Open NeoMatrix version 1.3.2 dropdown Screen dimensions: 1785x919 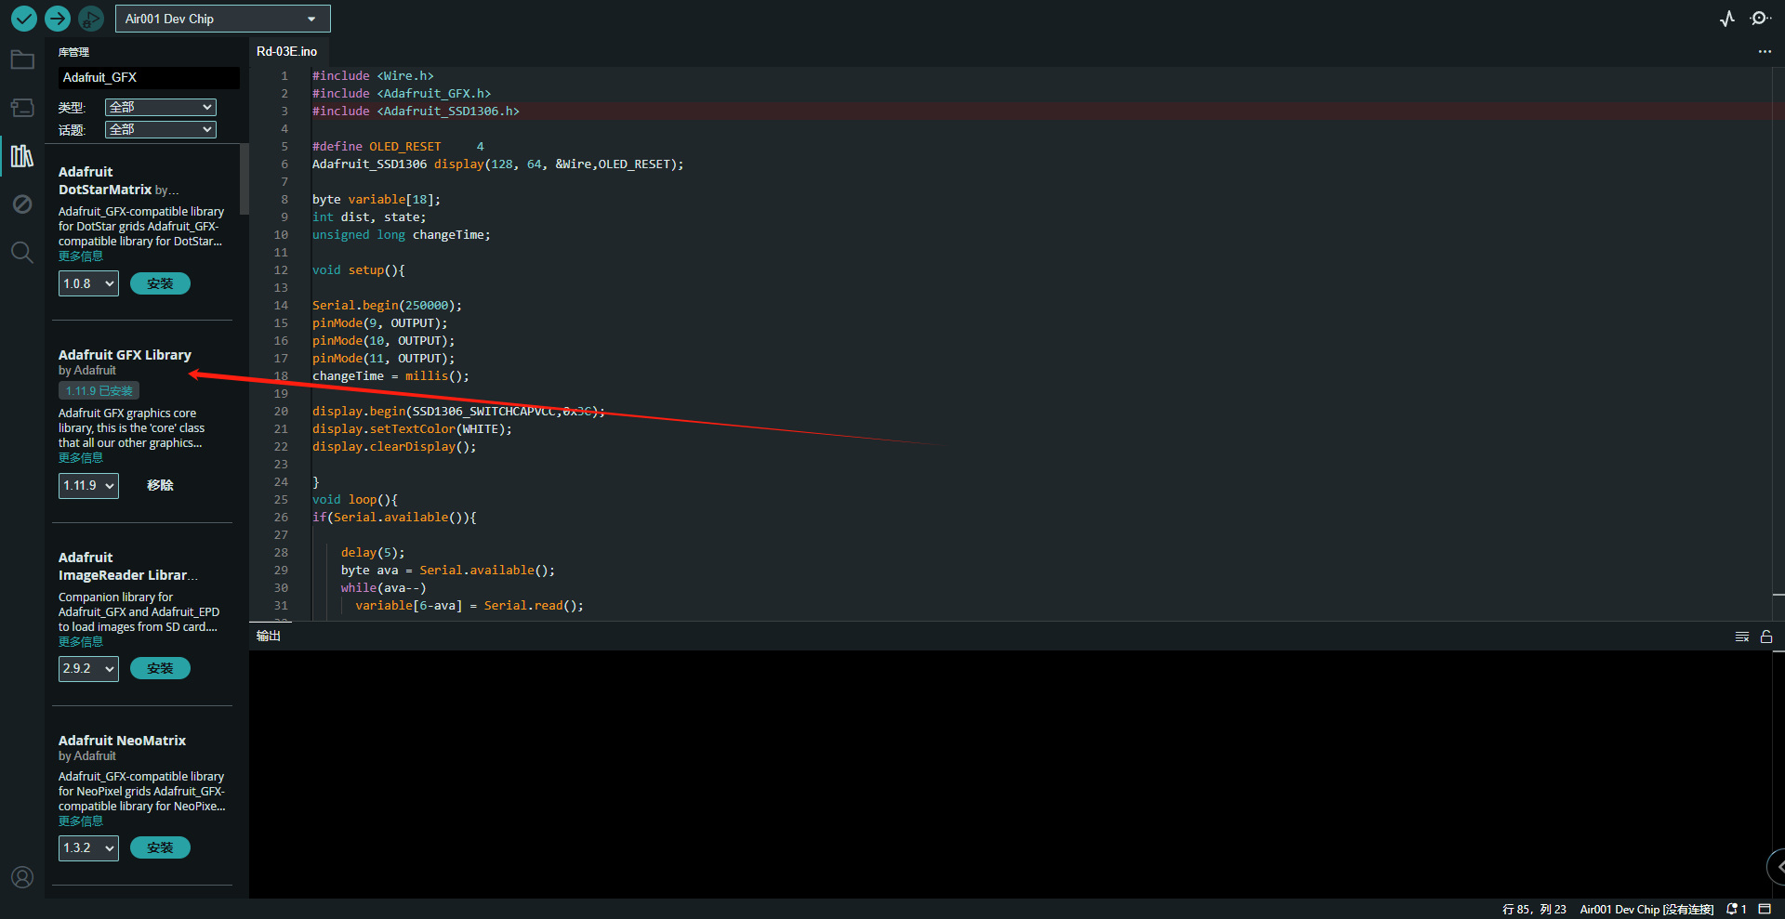(88, 847)
